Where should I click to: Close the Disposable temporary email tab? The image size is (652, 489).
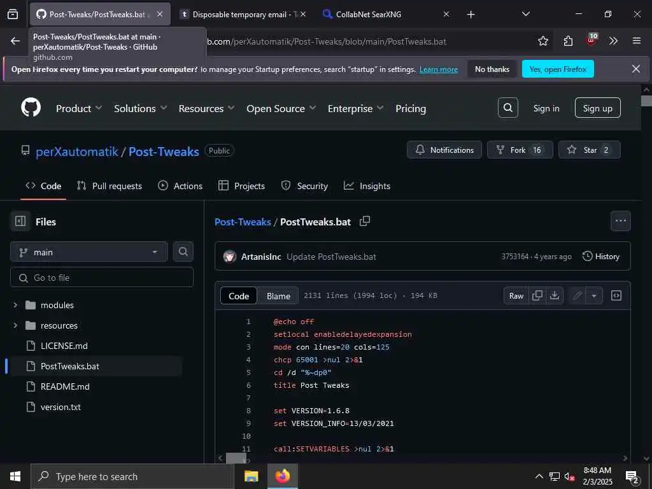tap(303, 14)
